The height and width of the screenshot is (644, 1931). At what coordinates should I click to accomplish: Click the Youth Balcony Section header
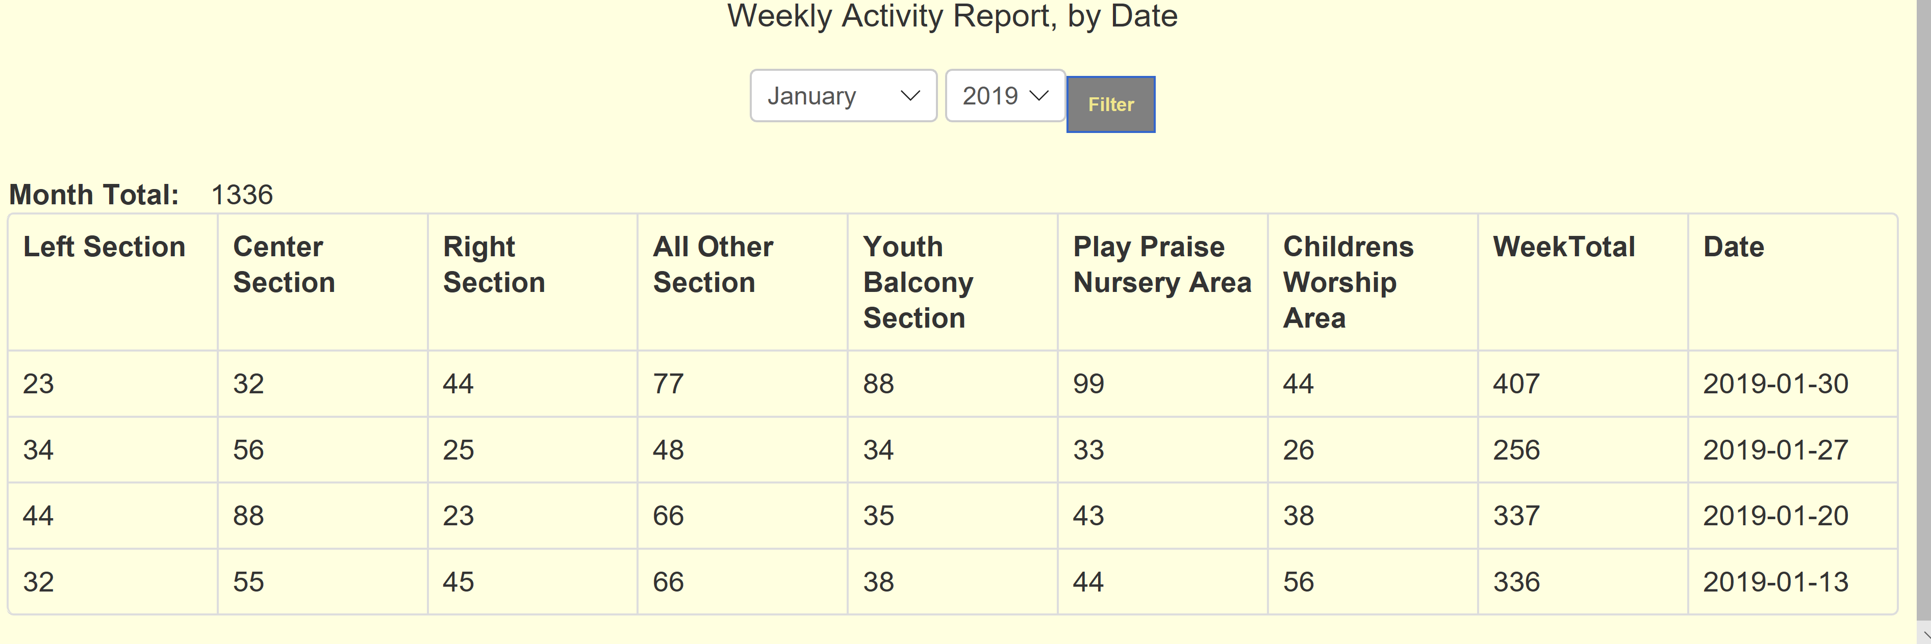918,282
